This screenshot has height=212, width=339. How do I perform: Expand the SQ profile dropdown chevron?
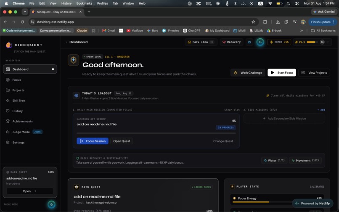[328, 42]
